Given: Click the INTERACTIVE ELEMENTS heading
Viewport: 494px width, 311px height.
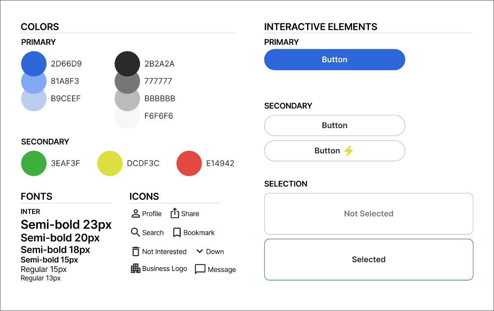Looking at the screenshot, I should point(321,27).
